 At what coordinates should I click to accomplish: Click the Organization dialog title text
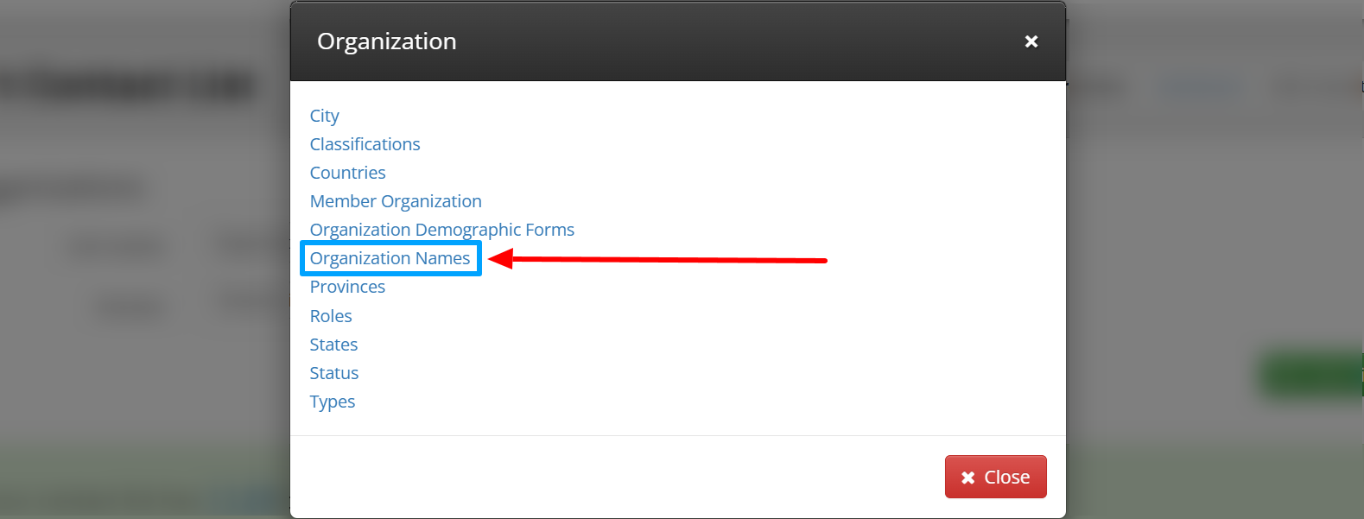386,41
